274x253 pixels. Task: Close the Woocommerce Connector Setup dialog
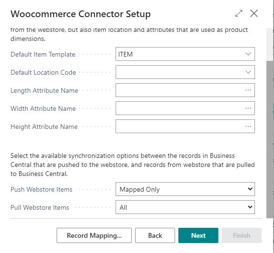(x=254, y=13)
